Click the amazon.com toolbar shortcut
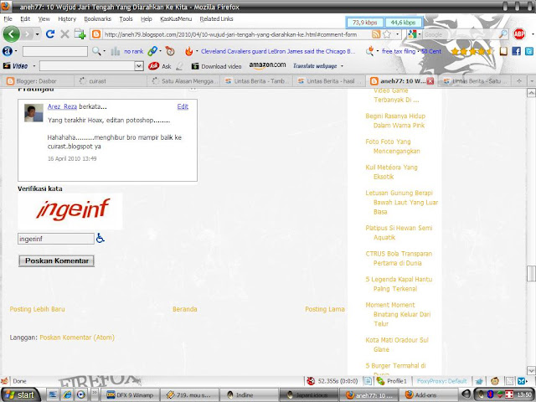This screenshot has height=402, width=536. tap(267, 65)
